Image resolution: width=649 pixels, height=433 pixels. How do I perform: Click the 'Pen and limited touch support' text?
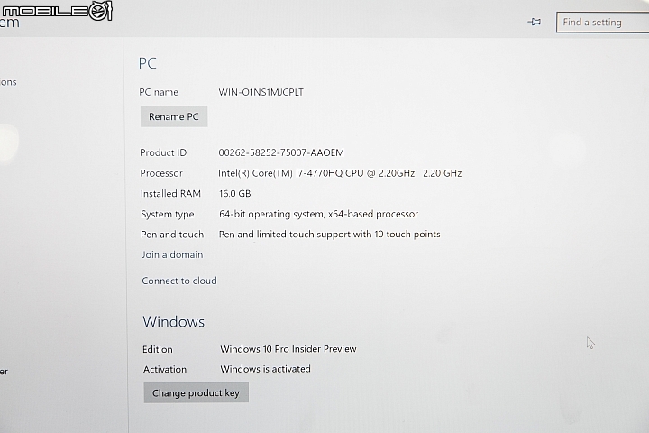(284, 235)
